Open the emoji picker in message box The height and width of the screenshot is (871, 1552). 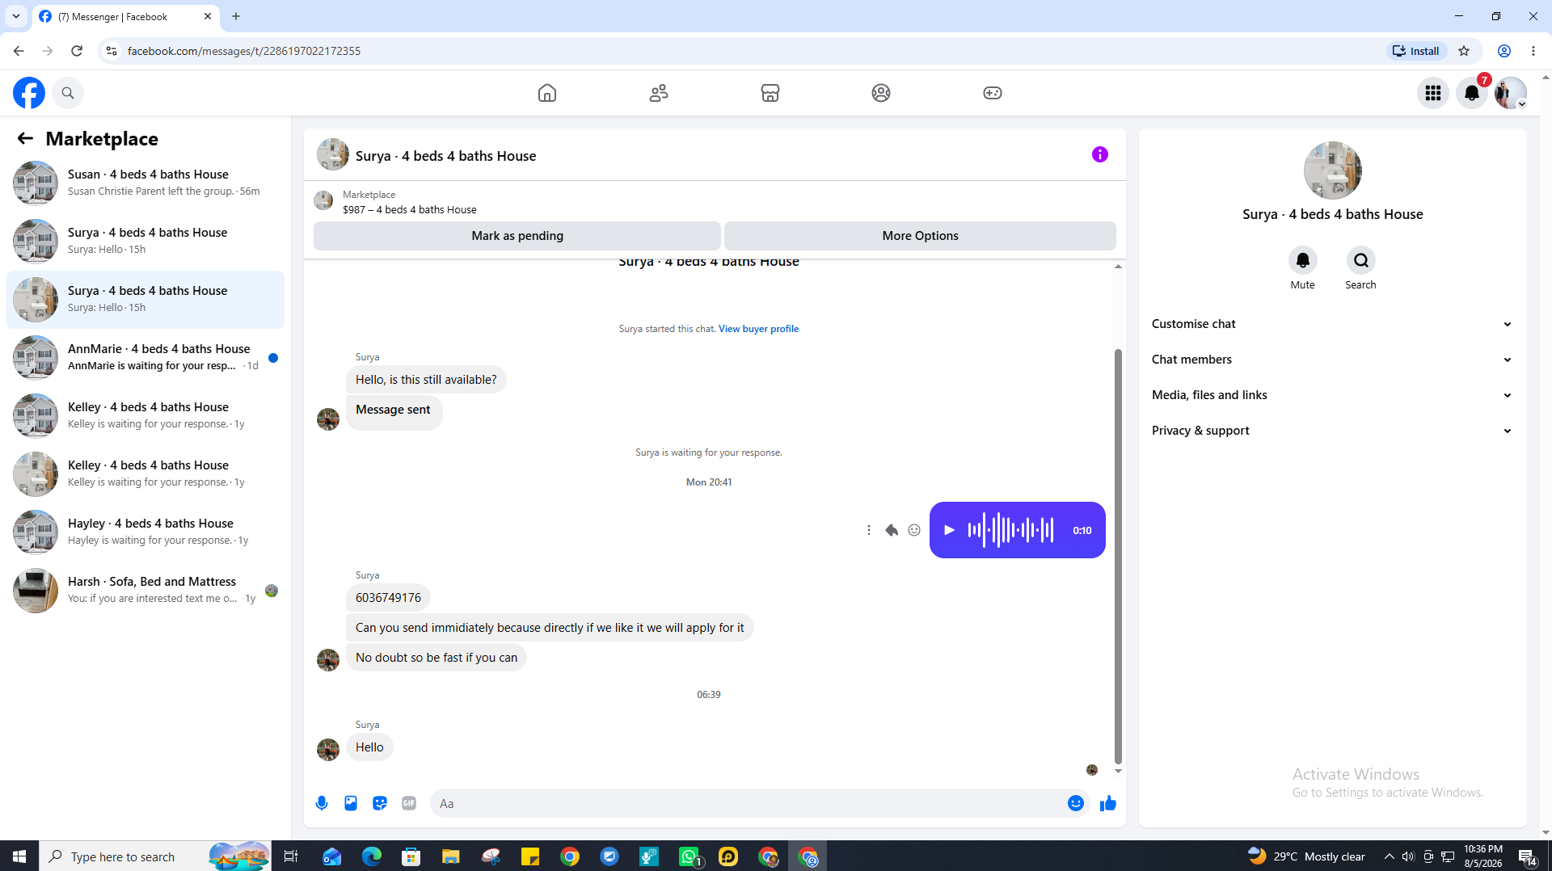pos(1075,803)
